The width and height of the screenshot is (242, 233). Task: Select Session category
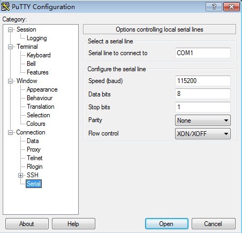(26, 29)
